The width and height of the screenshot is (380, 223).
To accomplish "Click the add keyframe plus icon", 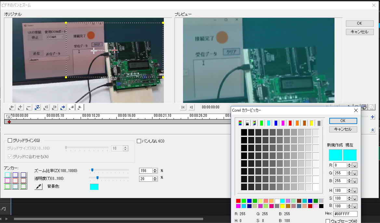I will [x=20, y=107].
